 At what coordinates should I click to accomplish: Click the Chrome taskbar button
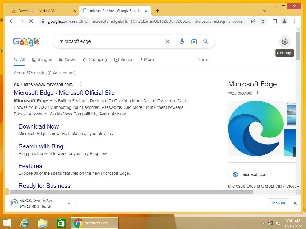[95, 223]
